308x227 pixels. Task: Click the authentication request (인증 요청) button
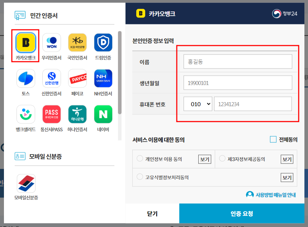click(x=242, y=213)
